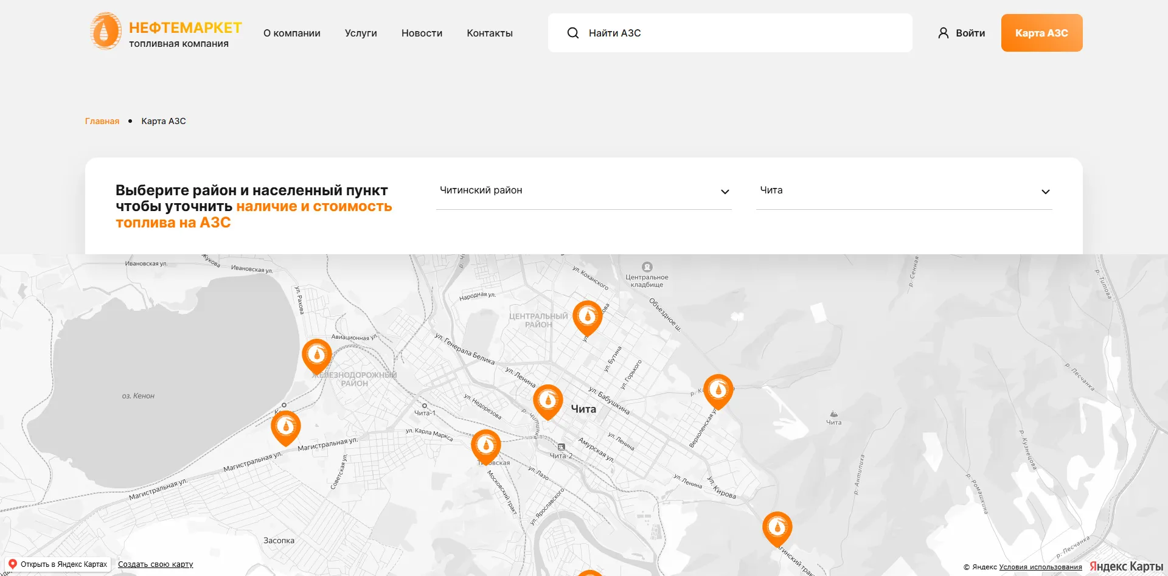Open the Контакты menu item
This screenshot has height=576, width=1168.
tap(490, 33)
